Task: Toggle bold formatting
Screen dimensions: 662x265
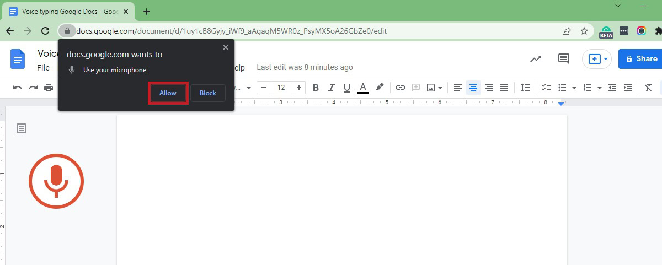Action: click(x=316, y=88)
